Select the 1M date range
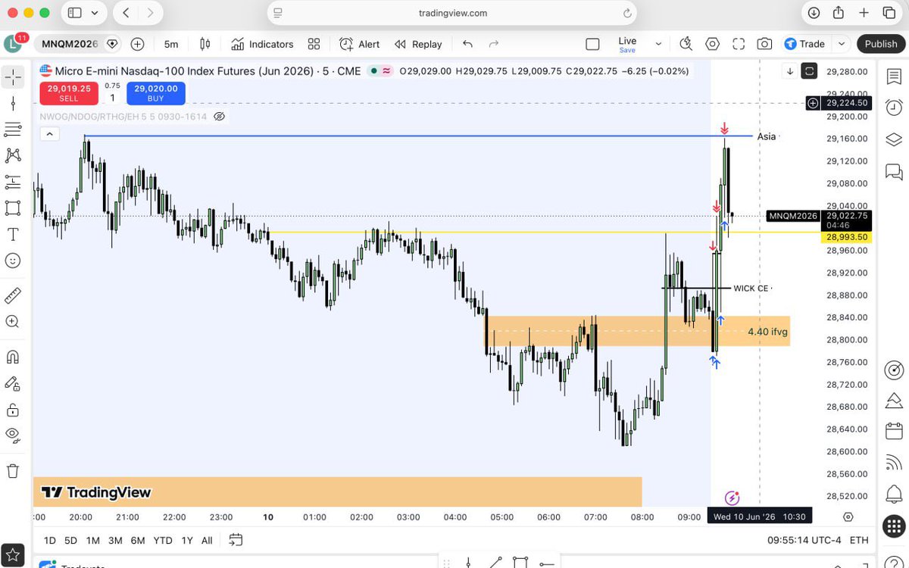 click(92, 540)
